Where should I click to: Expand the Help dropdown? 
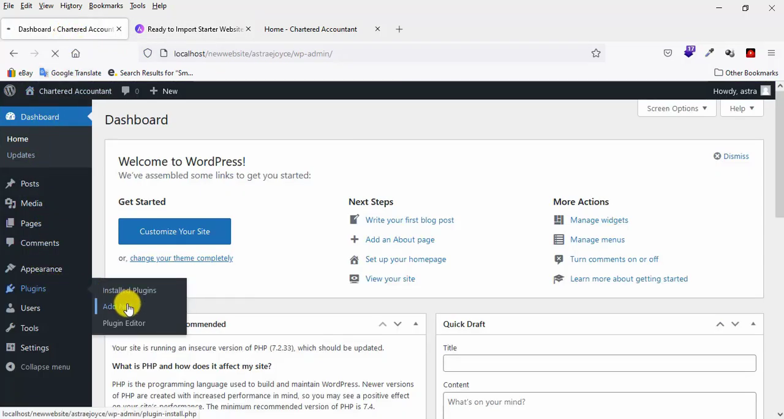coord(742,108)
